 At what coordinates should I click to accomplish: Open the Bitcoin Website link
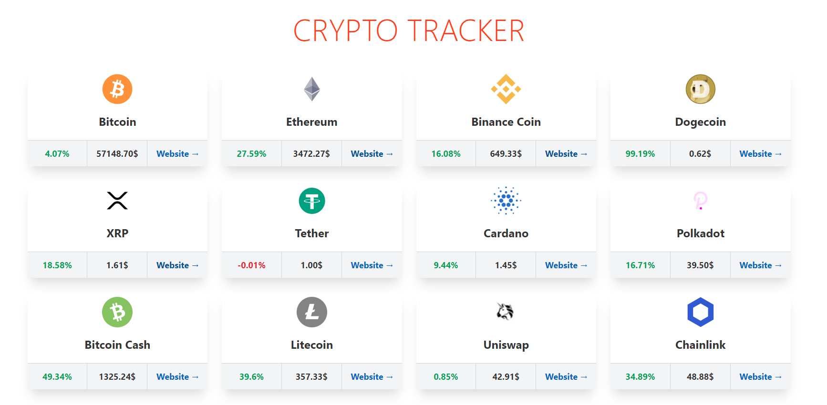point(177,154)
